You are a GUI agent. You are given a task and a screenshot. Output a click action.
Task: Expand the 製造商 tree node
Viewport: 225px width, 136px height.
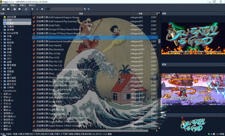click(1, 43)
